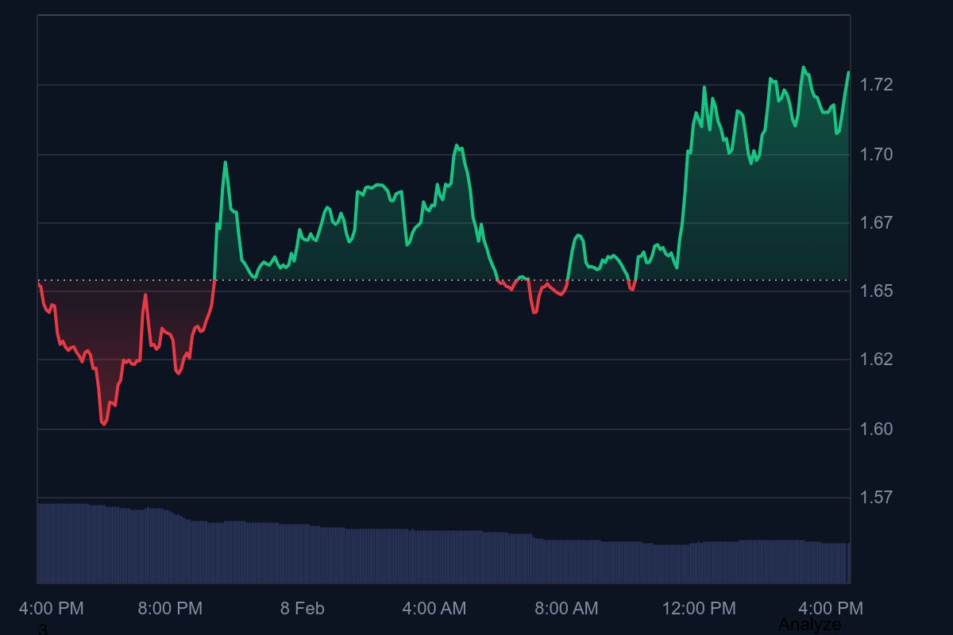Click the 12:00 PM timestamp label
The height and width of the screenshot is (635, 953).
699,609
